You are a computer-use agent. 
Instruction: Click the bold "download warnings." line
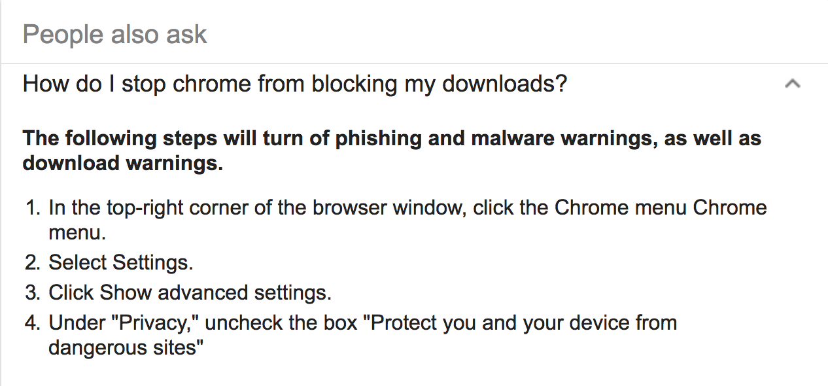123,164
